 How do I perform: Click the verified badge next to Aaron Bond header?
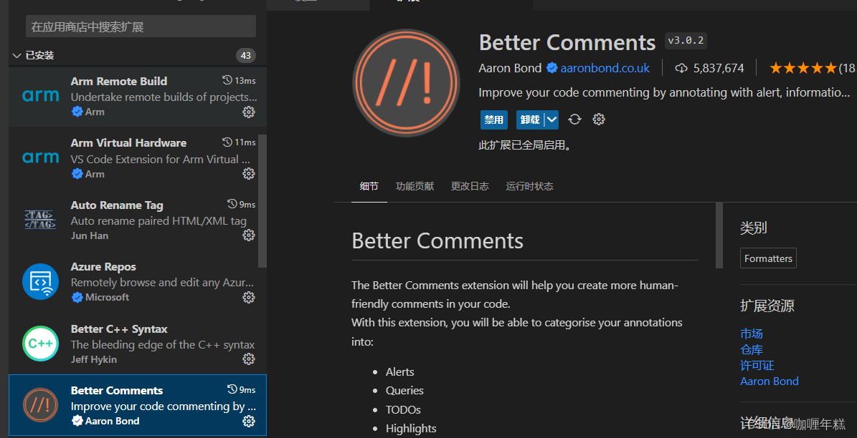[x=552, y=68]
